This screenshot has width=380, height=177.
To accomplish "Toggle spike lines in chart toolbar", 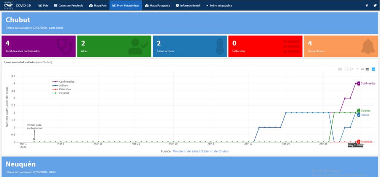I will (x=357, y=69).
